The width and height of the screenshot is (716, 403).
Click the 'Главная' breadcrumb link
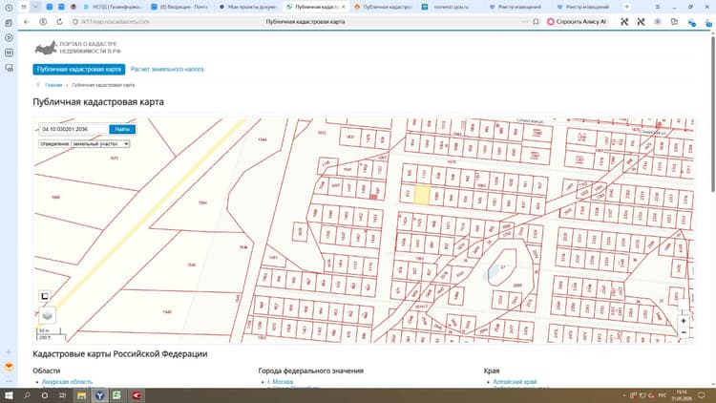point(53,85)
